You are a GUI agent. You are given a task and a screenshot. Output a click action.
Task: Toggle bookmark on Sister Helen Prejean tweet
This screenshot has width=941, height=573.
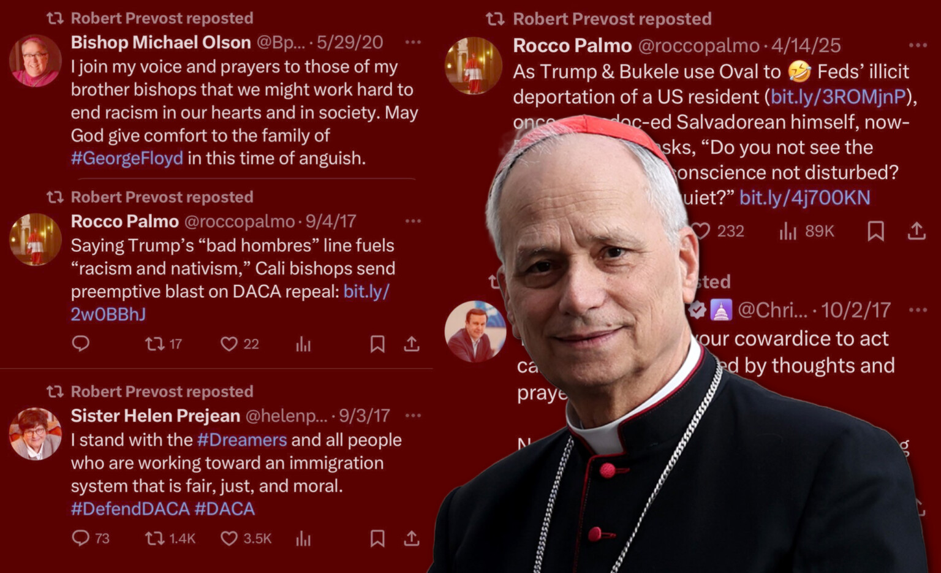[377, 539]
